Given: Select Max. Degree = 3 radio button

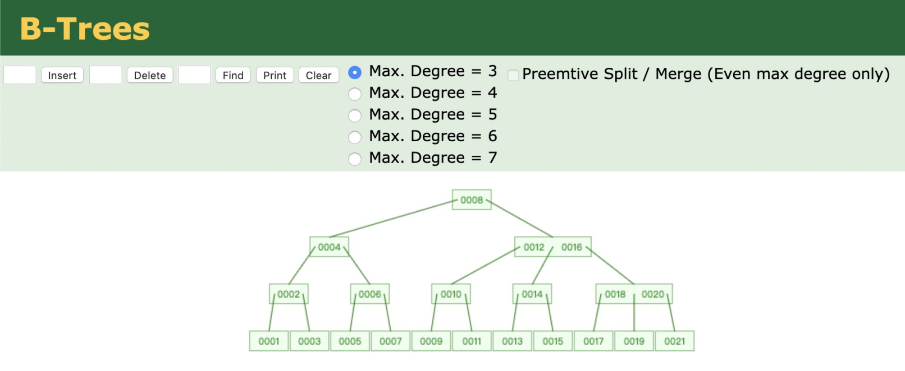Looking at the screenshot, I should [355, 72].
